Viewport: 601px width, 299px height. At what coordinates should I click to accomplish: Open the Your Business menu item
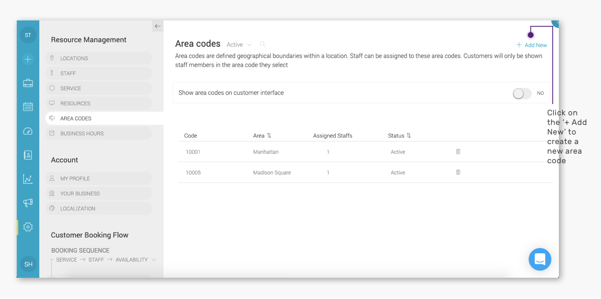[x=98, y=193]
